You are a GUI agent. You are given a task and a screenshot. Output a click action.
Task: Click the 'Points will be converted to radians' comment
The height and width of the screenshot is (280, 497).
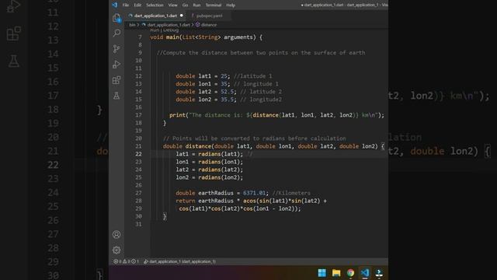pyautogui.click(x=255, y=138)
